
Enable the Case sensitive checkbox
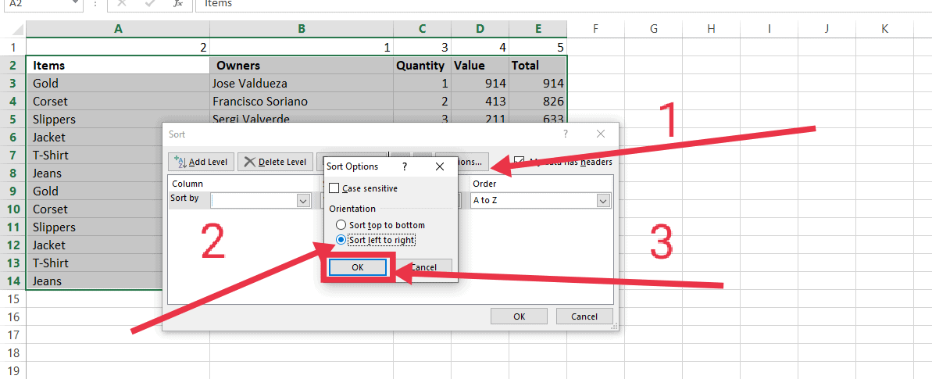[x=334, y=188]
